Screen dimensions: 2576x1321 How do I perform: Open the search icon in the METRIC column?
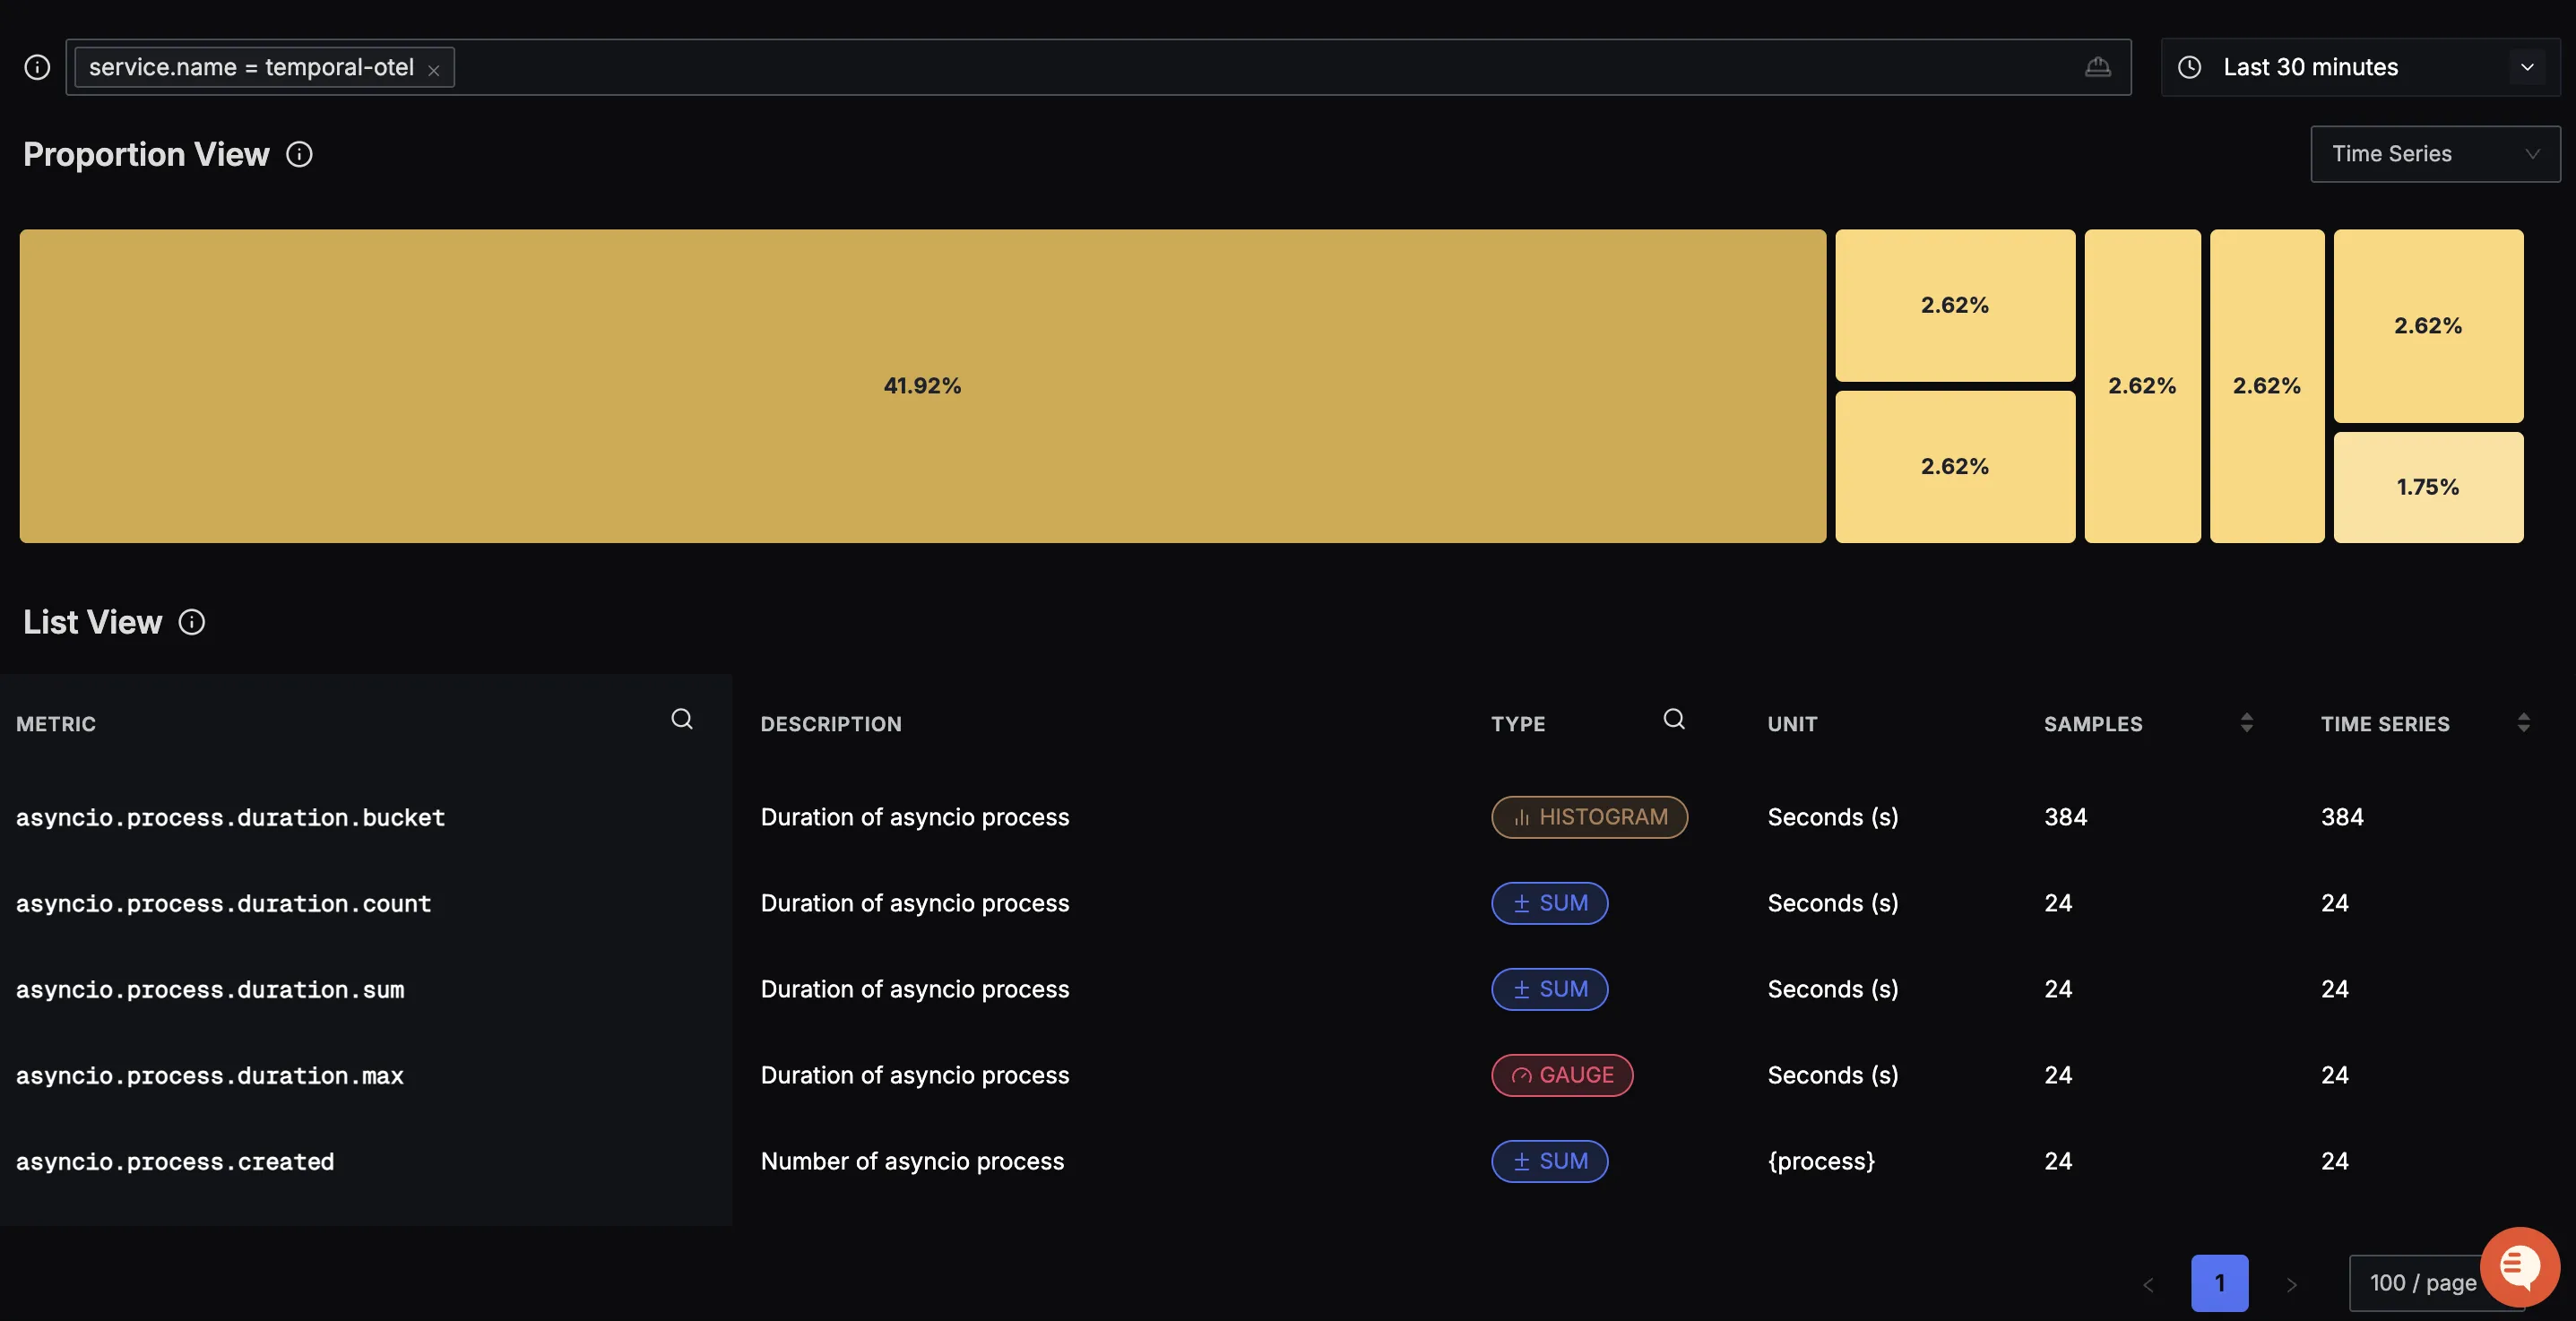point(683,719)
